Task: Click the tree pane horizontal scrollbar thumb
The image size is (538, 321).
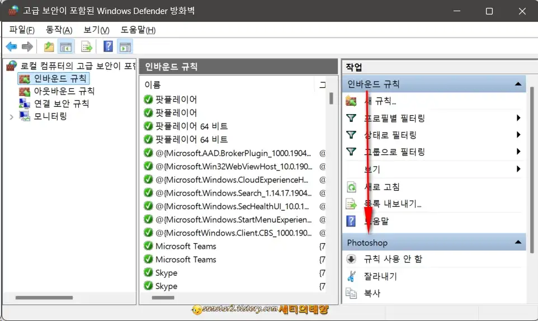Action: coord(44,298)
